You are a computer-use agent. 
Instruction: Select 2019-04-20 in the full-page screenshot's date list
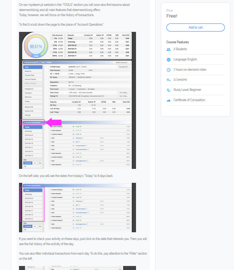(33, 135)
